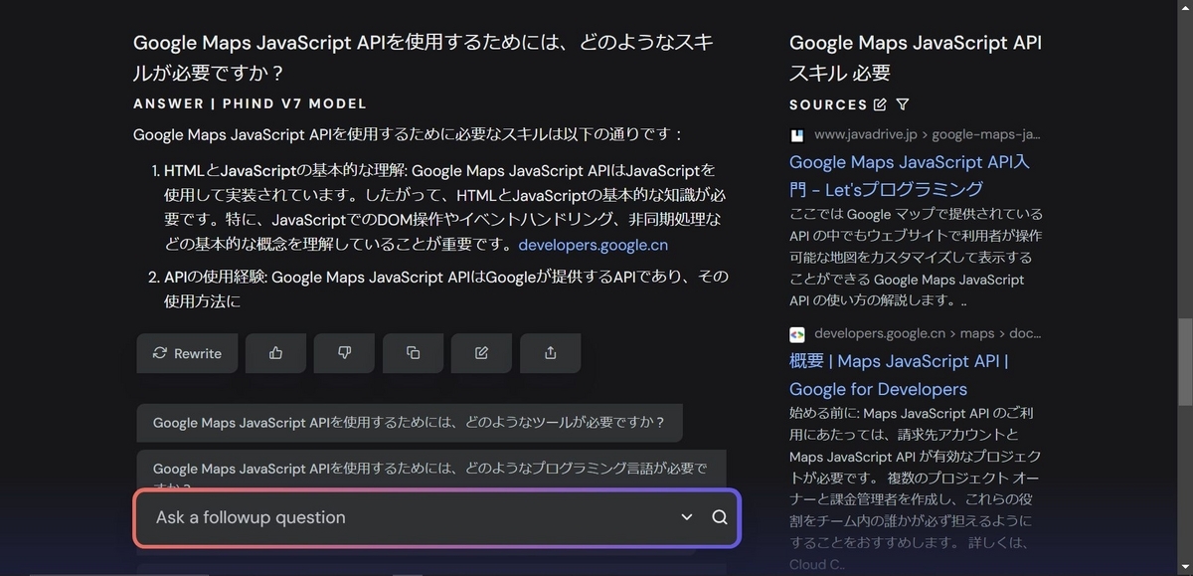Click sidebar title Google Maps JavaScript API スキル 必要
This screenshot has width=1193, height=576.
(916, 58)
